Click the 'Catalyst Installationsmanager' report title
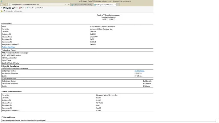 tap(108, 15)
